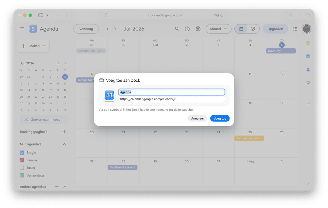This screenshot has width=328, height=208.
Task: Mini calendar next month arrow
Action: pos(65,63)
